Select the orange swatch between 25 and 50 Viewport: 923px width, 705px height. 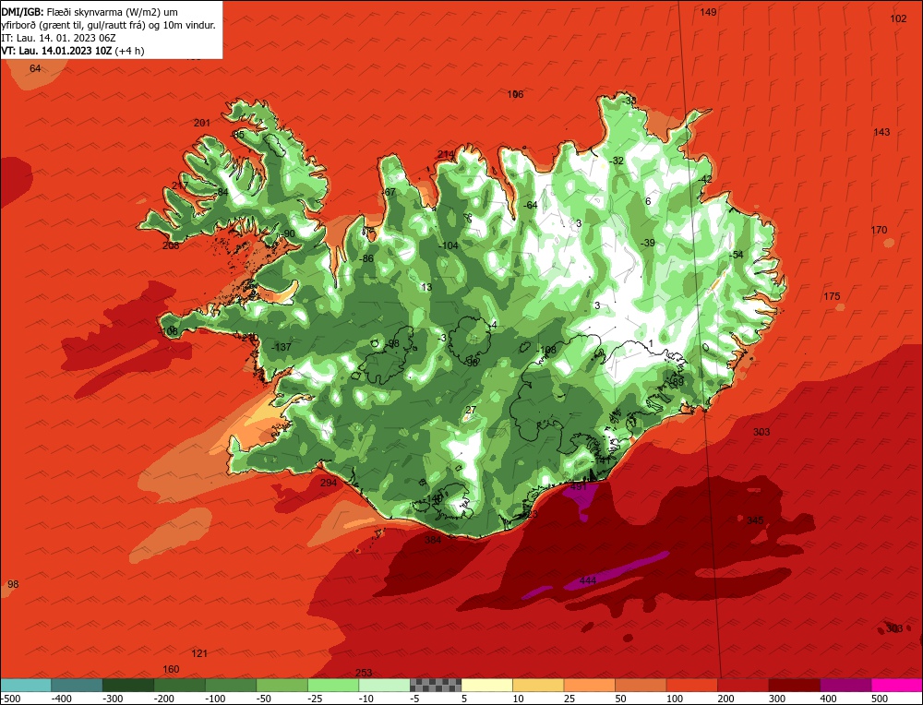pyautogui.click(x=589, y=685)
